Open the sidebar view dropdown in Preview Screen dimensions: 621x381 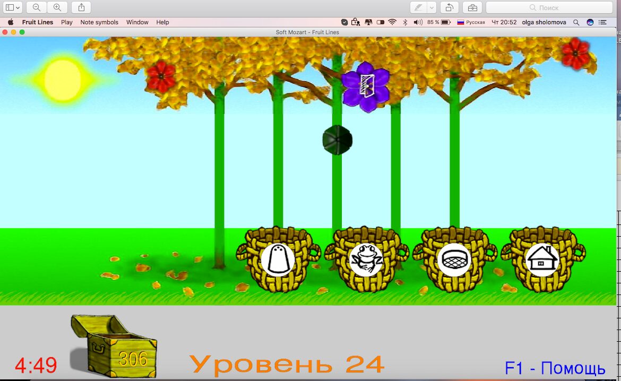point(13,7)
